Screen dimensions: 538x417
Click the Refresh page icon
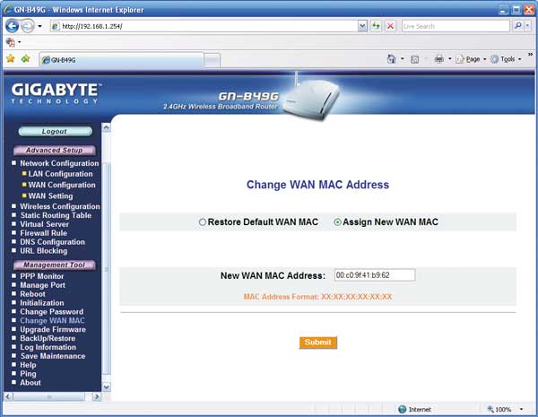click(x=377, y=26)
